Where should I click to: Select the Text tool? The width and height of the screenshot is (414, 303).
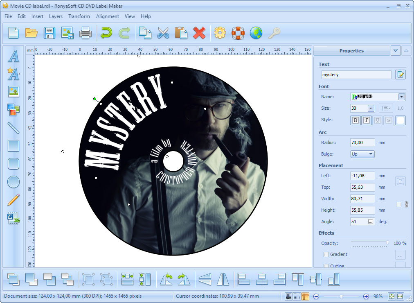pos(13,57)
